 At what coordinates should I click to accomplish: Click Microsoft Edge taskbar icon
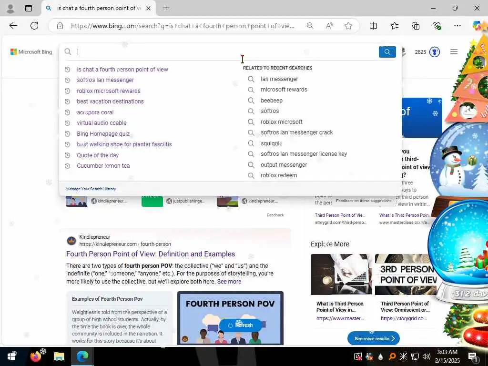82,356
